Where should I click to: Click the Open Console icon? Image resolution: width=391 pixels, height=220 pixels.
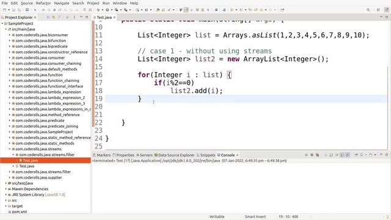pos(371,155)
